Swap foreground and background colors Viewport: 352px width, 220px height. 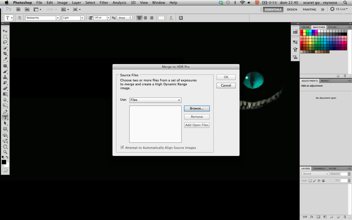7,157
